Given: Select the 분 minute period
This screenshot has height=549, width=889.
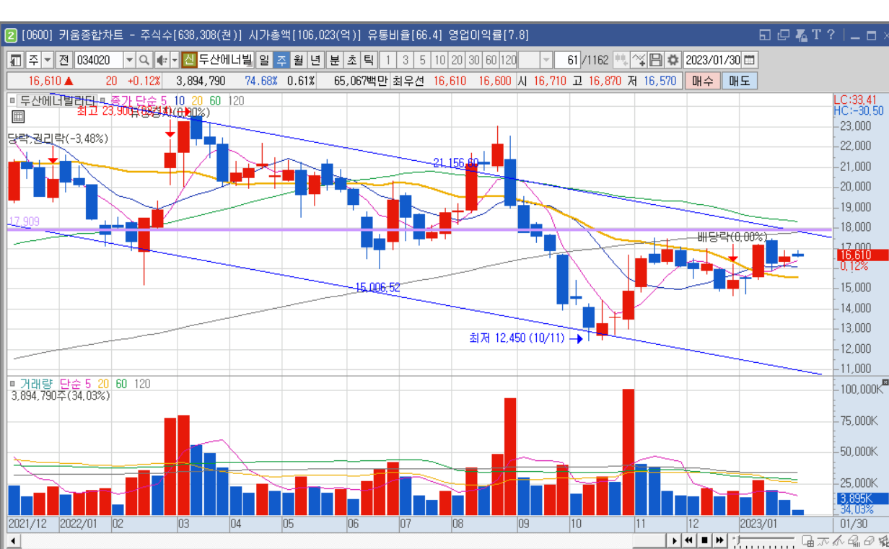Looking at the screenshot, I should 334,60.
